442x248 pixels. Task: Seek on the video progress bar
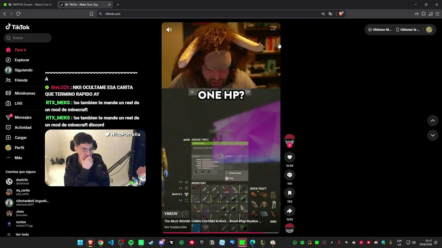[x=221, y=233]
